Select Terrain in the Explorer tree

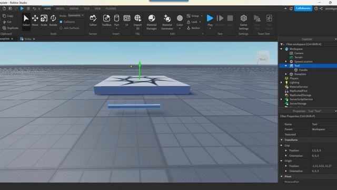pos(299,57)
